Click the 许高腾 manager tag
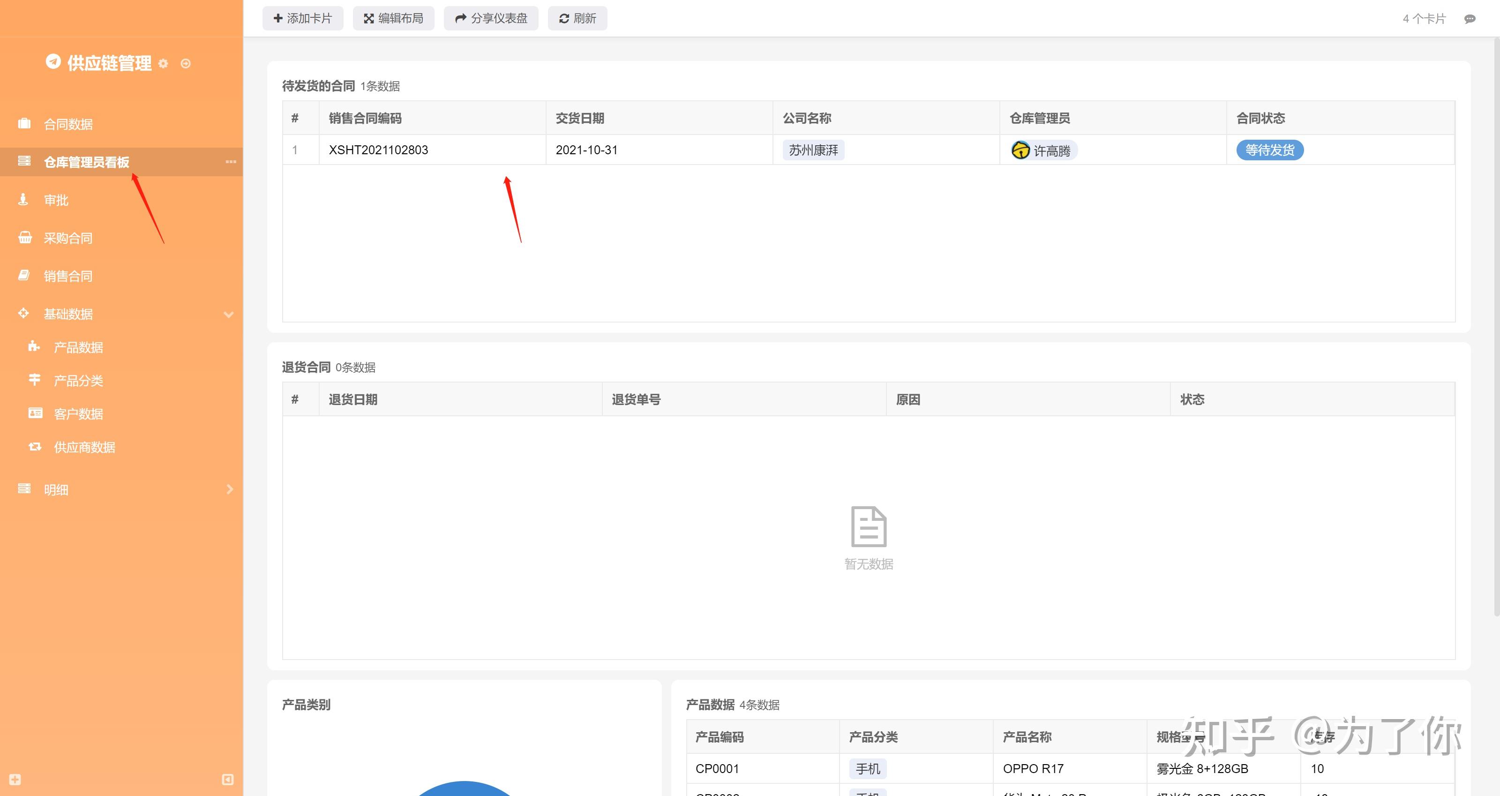The width and height of the screenshot is (1500, 796). (1044, 150)
